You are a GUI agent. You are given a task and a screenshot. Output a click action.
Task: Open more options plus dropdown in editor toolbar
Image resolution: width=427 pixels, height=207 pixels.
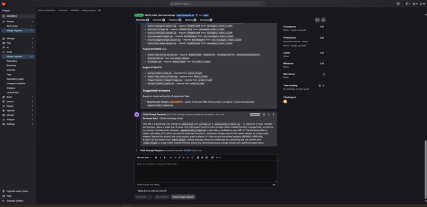coord(218,157)
